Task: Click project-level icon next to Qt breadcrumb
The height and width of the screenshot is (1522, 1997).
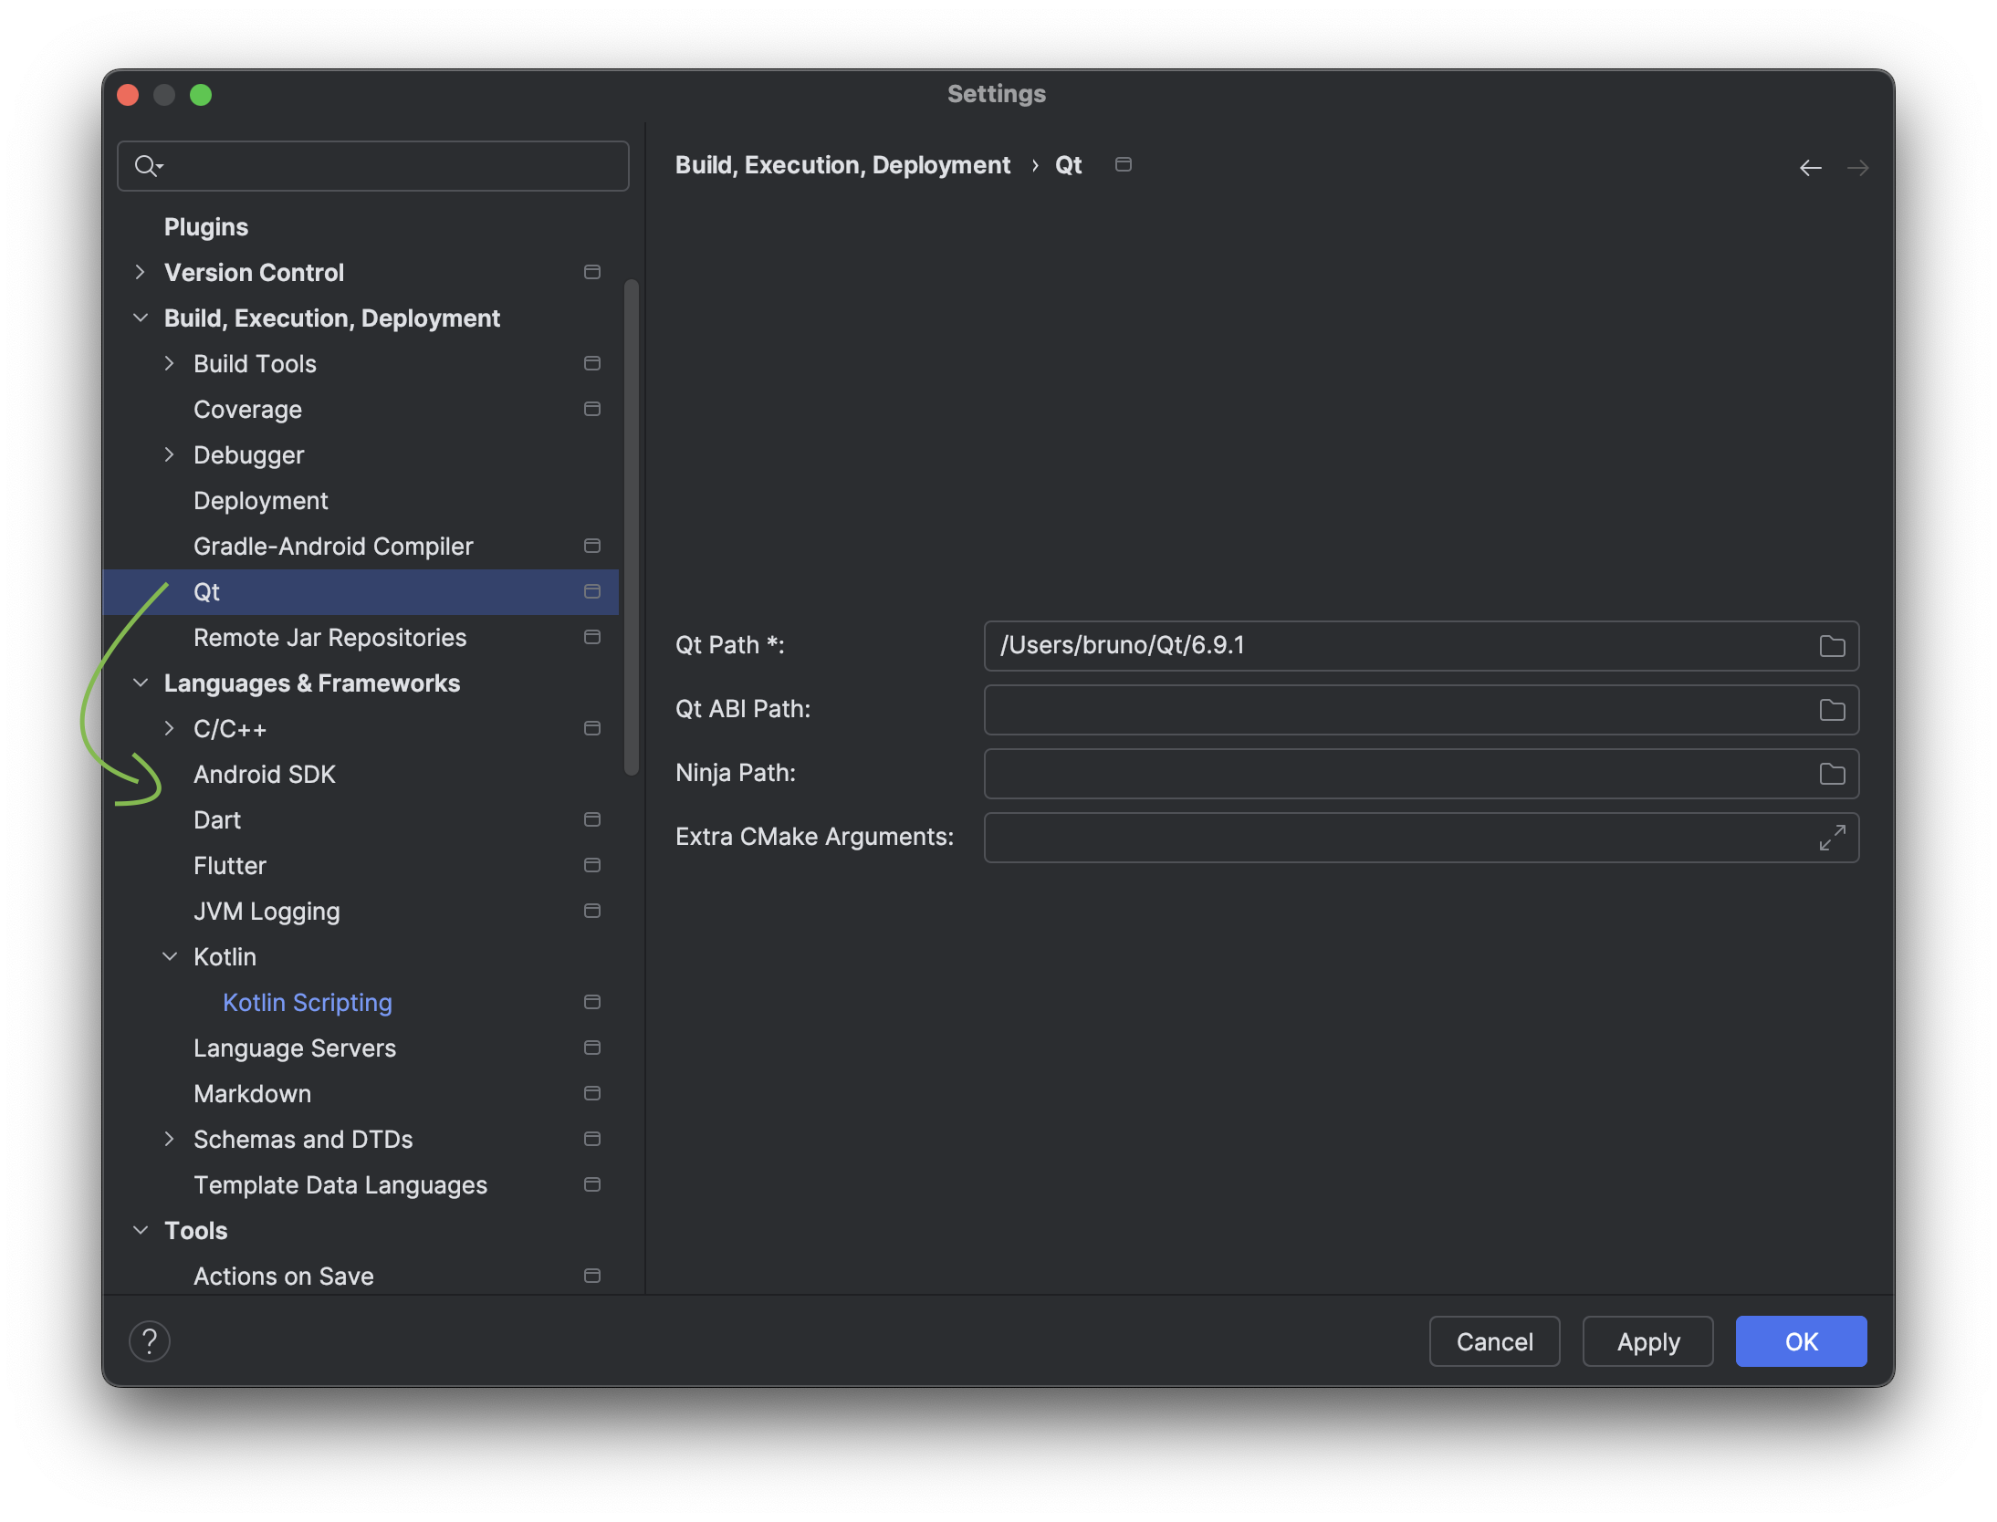Action: 1124,164
